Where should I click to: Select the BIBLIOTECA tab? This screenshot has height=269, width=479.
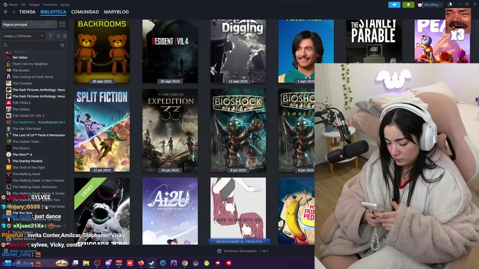click(x=53, y=12)
